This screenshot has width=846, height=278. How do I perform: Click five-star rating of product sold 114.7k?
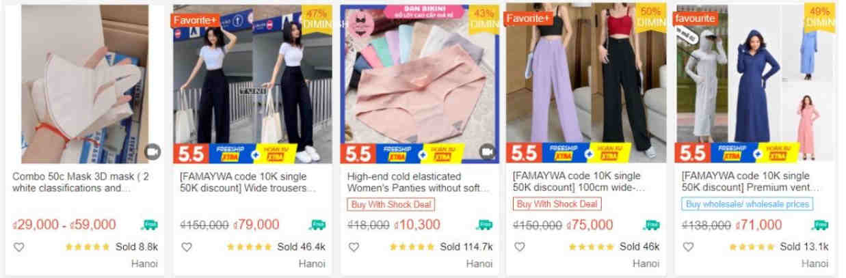[412, 247]
